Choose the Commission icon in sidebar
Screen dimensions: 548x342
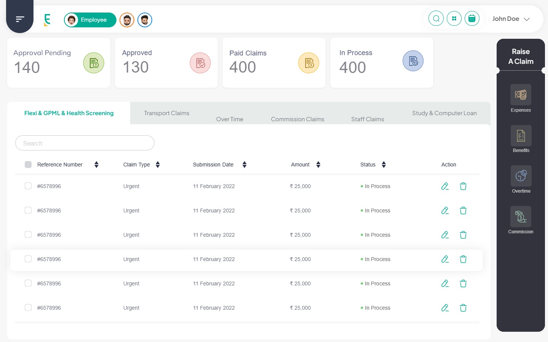tap(521, 217)
